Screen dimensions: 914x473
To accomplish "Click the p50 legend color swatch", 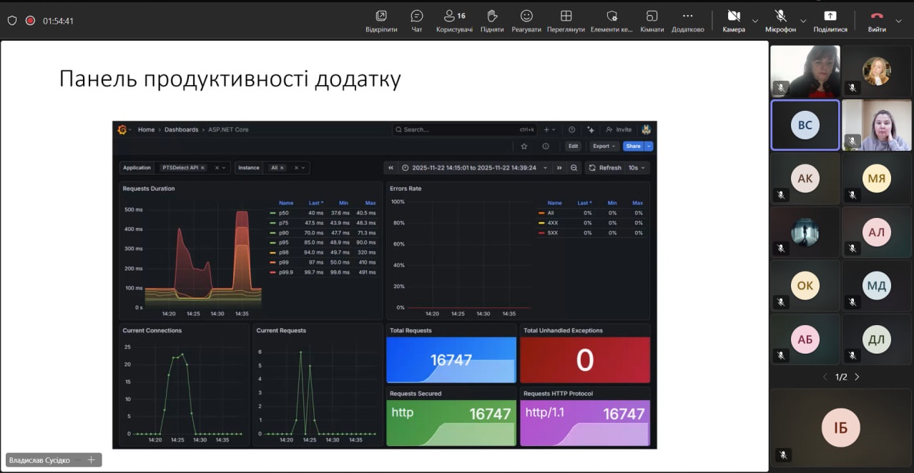I will [272, 213].
